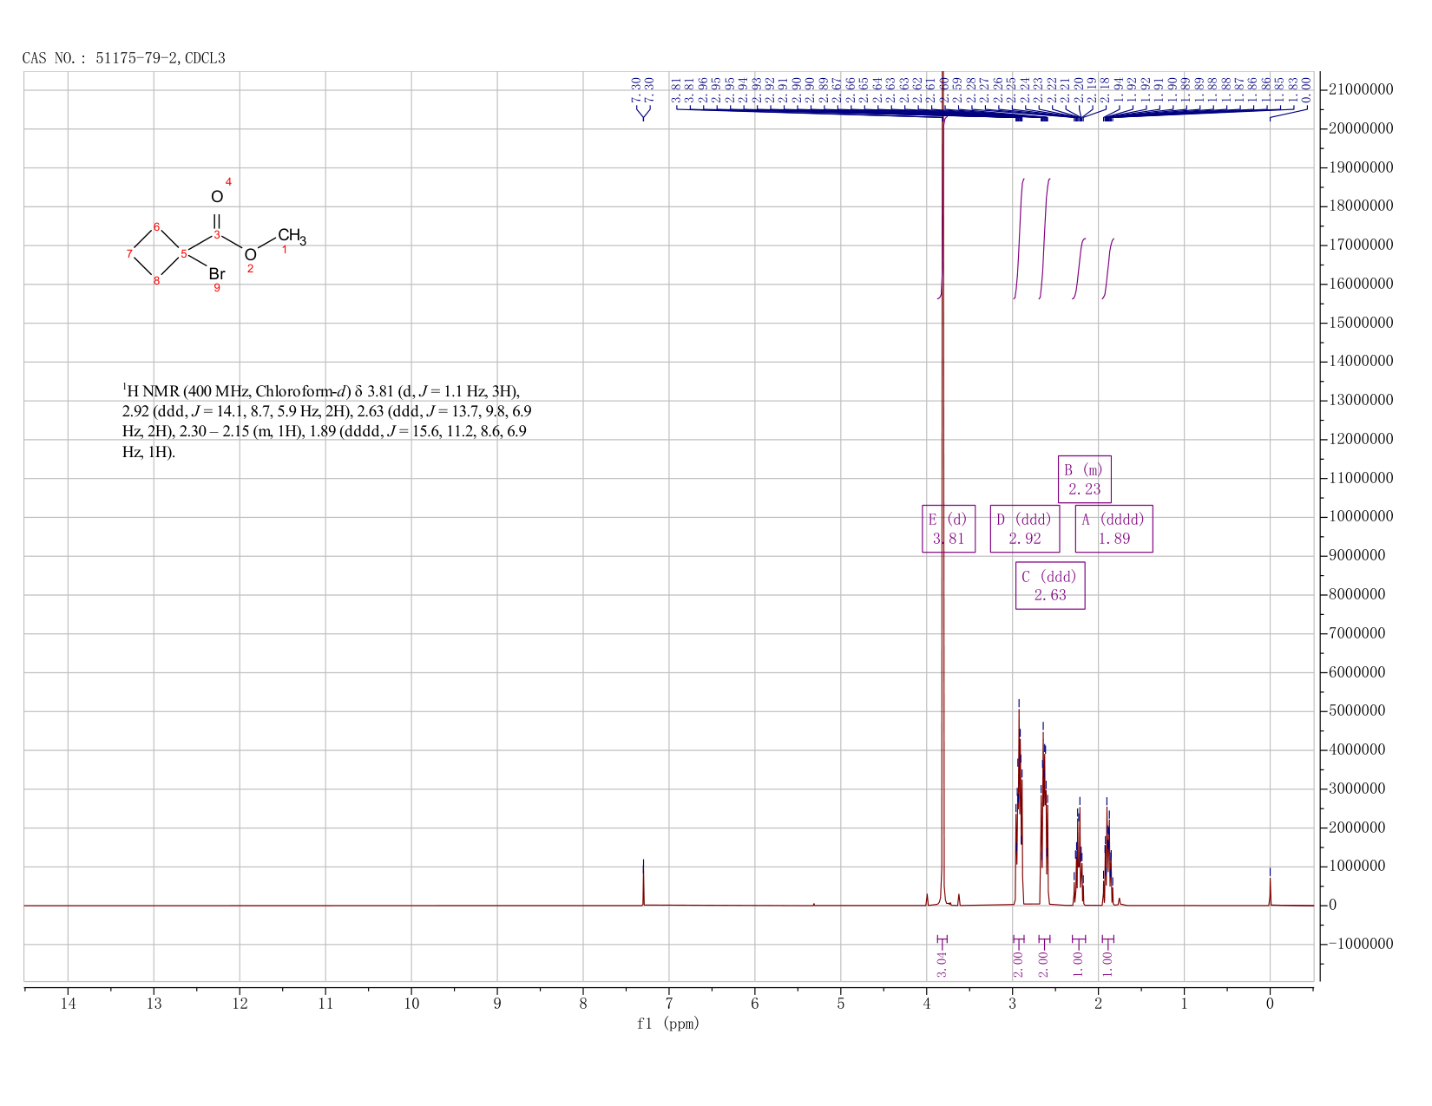This screenshot has height=1106, width=1432.
Task: Click the 7.30 chloroform peak label
Action: coord(642,85)
